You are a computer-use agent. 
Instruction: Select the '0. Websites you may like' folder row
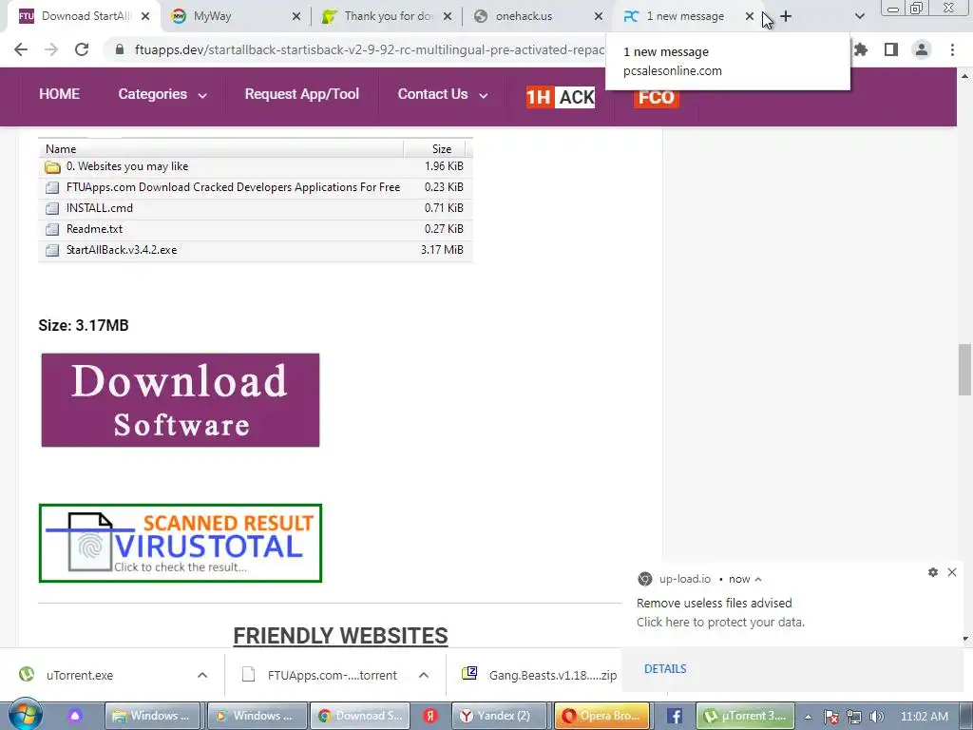(x=255, y=166)
